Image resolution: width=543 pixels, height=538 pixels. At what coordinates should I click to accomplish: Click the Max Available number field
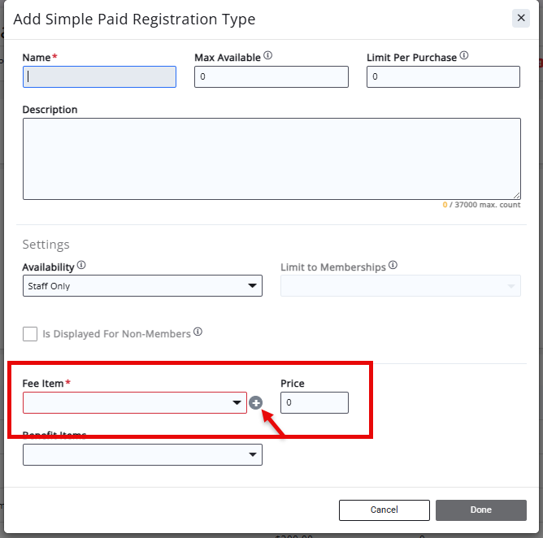(271, 77)
